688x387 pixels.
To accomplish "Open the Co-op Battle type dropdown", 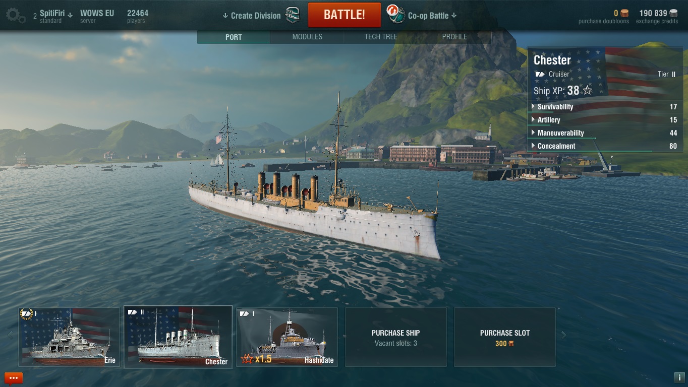I will 432,16.
